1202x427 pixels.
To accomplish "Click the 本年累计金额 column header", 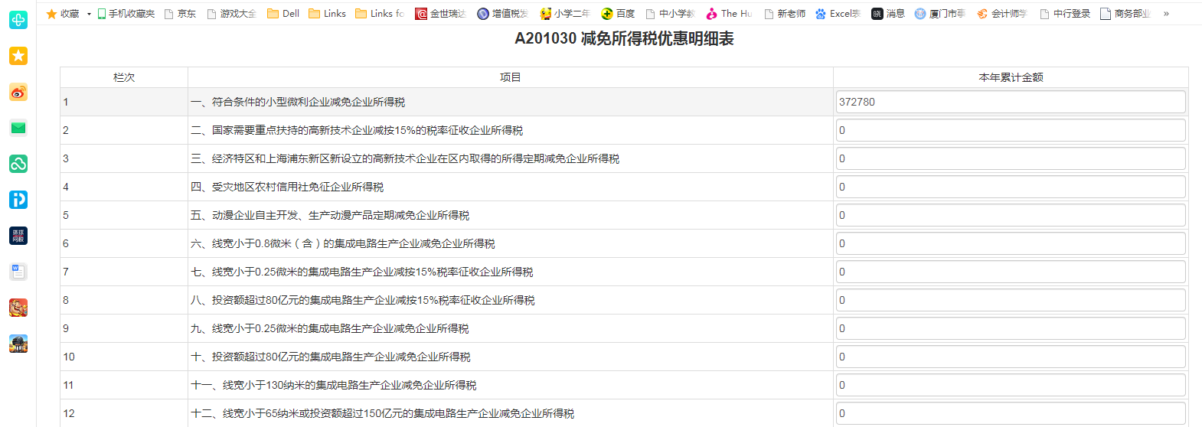I will (1011, 77).
